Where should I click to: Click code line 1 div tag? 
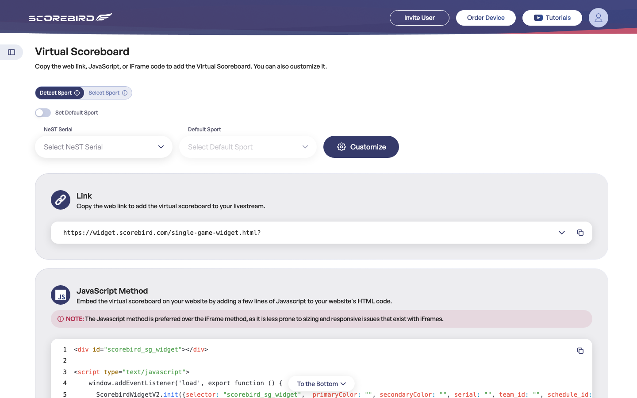pos(141,349)
